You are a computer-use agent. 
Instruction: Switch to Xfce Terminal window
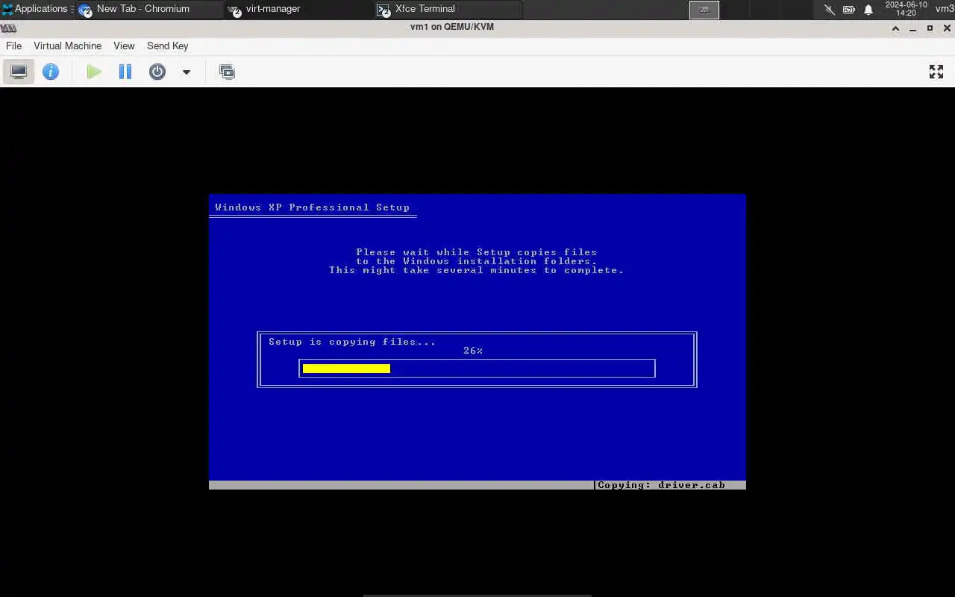(448, 9)
